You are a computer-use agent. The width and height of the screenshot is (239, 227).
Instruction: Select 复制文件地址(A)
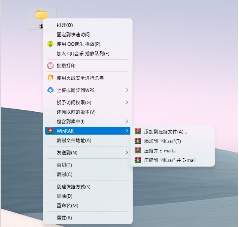88,140
